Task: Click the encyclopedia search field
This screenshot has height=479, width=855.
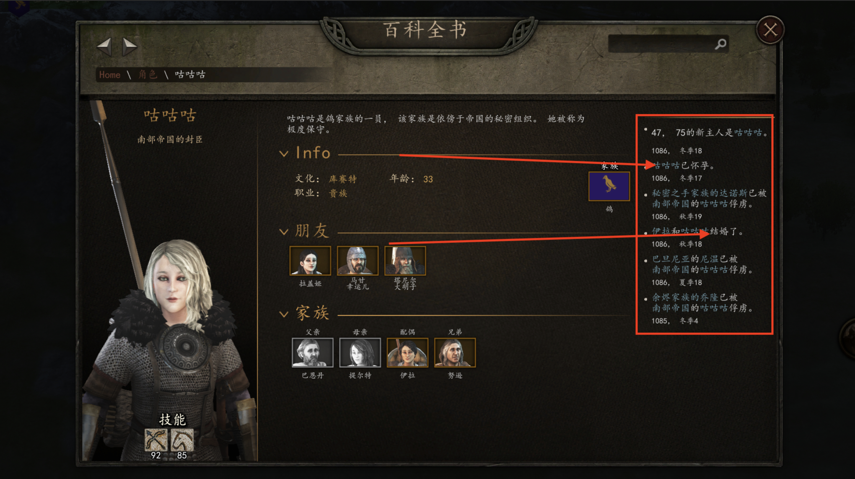Action: point(668,44)
